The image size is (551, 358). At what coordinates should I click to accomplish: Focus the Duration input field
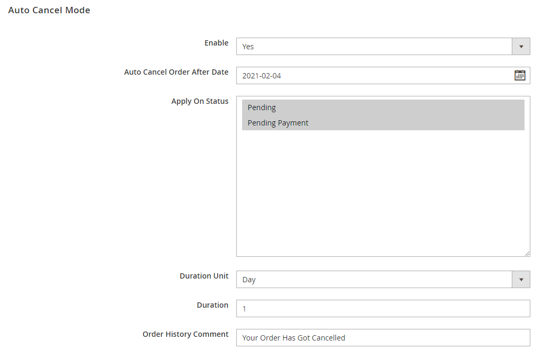383,309
